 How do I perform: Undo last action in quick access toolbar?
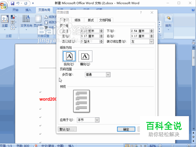click(18, 3)
